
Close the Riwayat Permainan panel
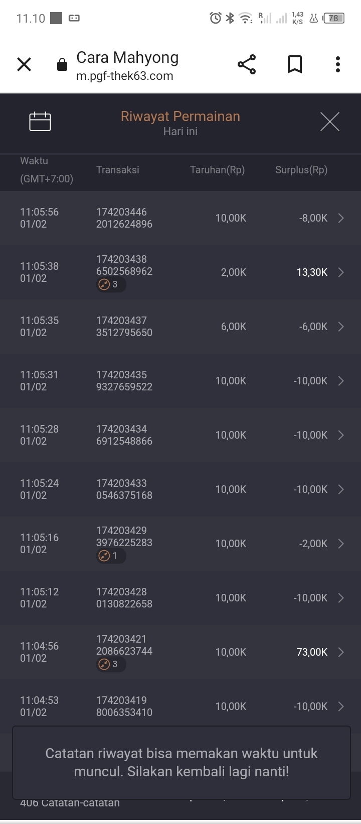pos(329,122)
